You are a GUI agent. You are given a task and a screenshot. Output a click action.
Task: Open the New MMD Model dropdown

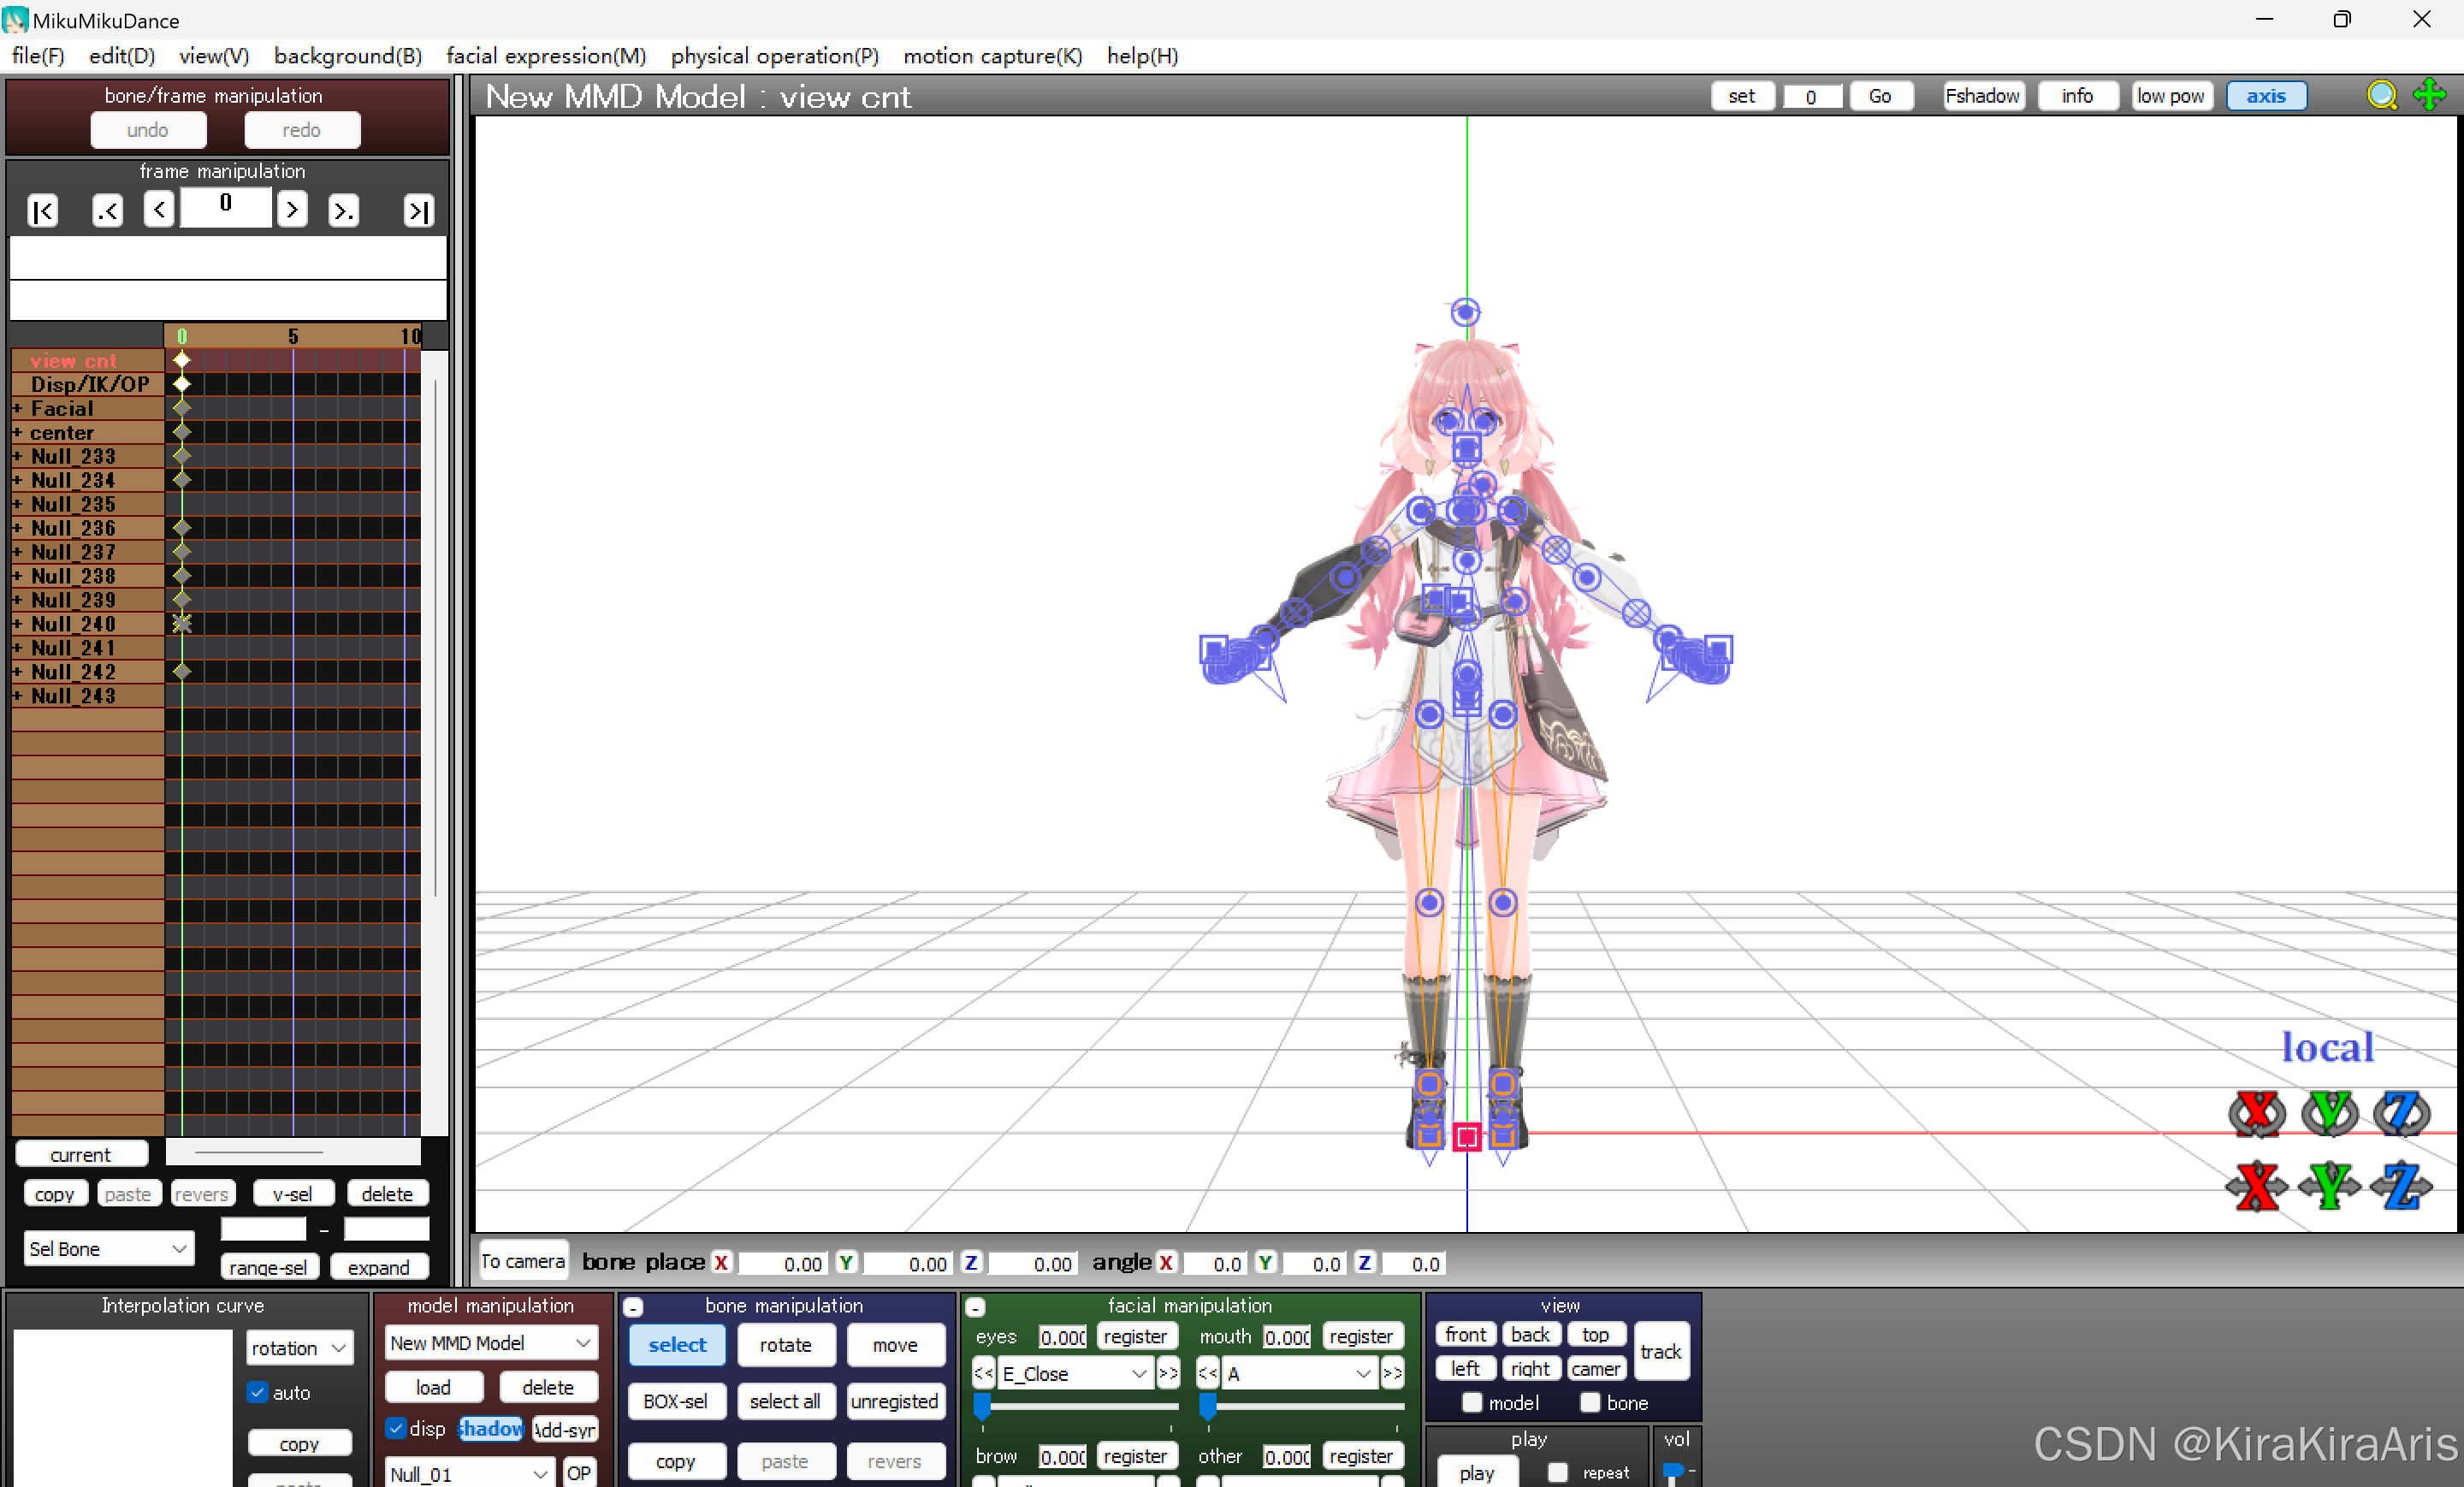coord(491,1343)
